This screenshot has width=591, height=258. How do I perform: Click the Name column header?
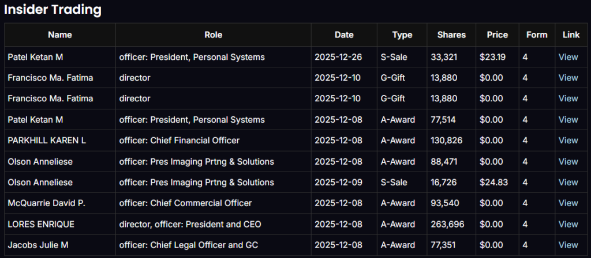click(x=60, y=35)
